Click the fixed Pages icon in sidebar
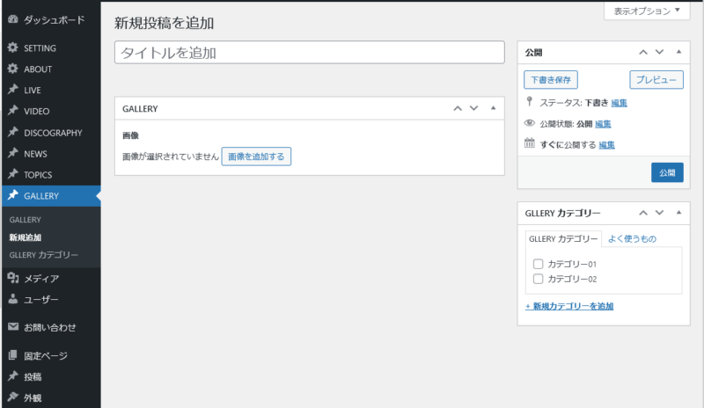Image resolution: width=704 pixels, height=408 pixels. 12,355
